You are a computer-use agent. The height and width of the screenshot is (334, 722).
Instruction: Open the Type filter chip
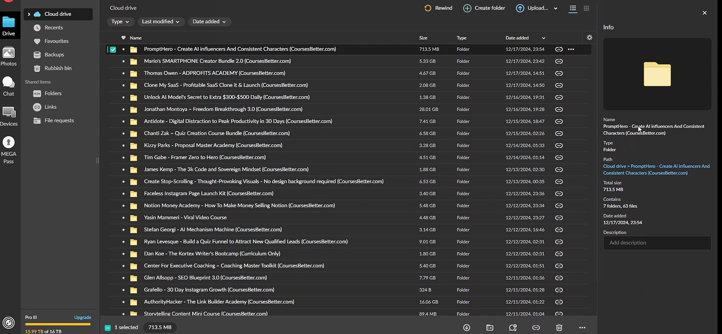pos(121,22)
